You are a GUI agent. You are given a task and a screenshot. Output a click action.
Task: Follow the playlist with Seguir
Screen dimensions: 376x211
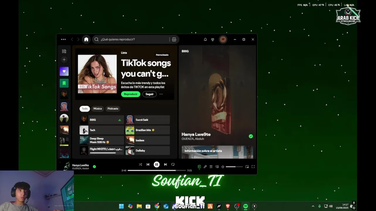point(149,94)
